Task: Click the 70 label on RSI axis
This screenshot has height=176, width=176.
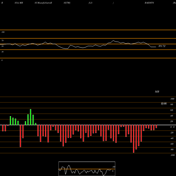Action: tap(2, 40)
